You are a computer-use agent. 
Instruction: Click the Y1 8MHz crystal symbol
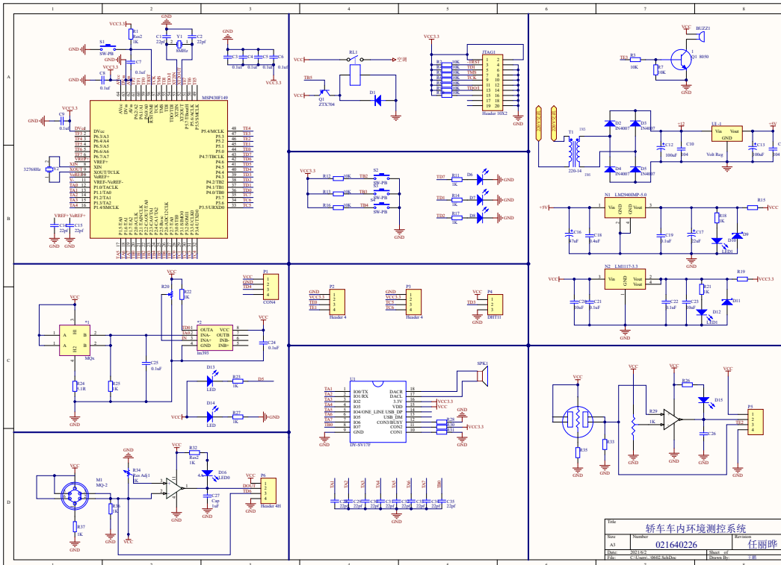tap(180, 44)
